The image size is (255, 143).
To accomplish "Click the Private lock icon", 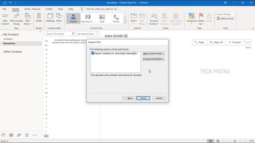I will click(209, 17).
